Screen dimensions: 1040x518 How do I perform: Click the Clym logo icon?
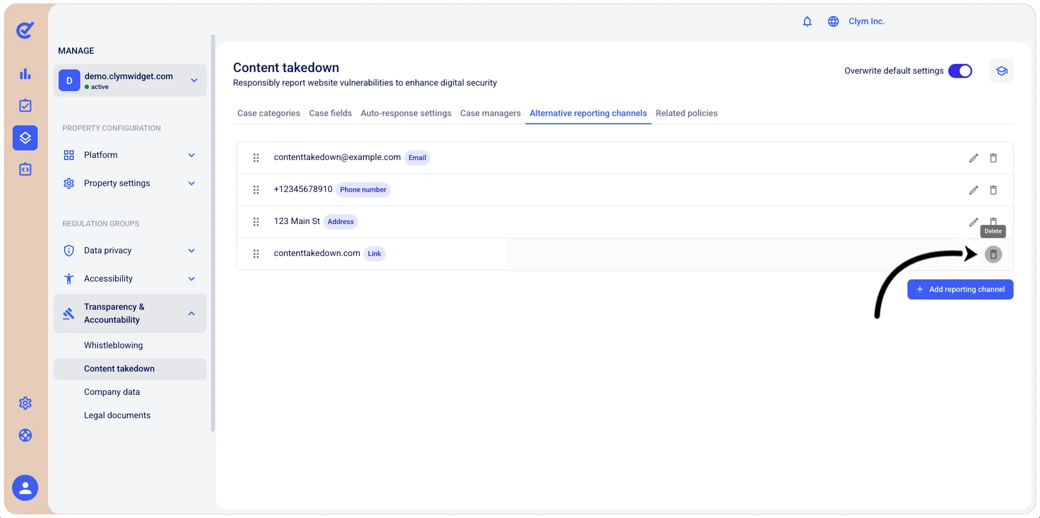pyautogui.click(x=25, y=30)
